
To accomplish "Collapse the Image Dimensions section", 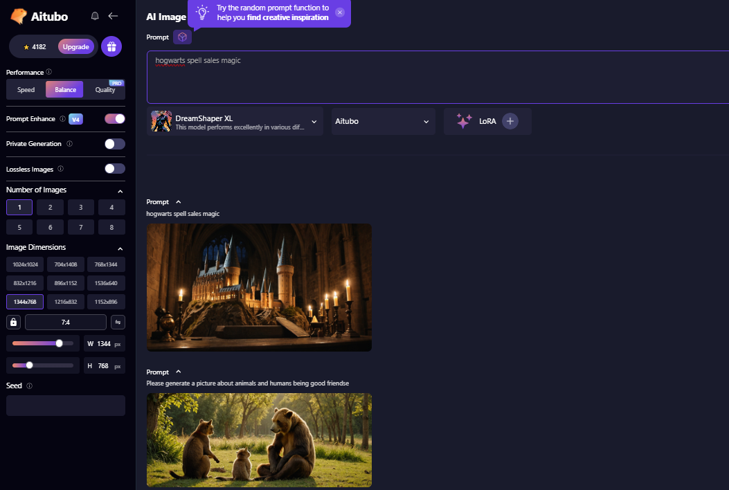I will tap(120, 248).
